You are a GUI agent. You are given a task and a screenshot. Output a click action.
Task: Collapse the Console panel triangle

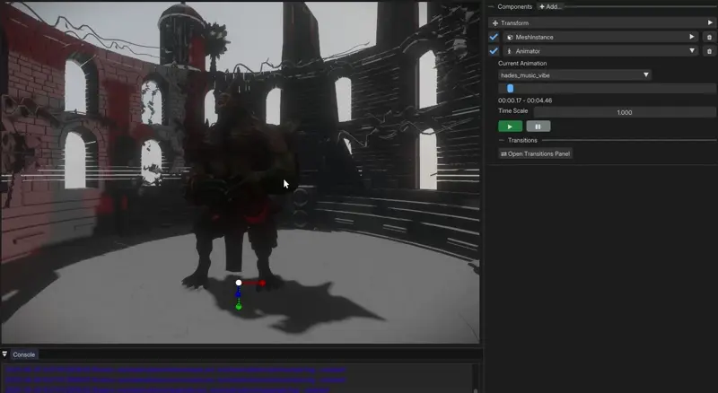(4, 354)
